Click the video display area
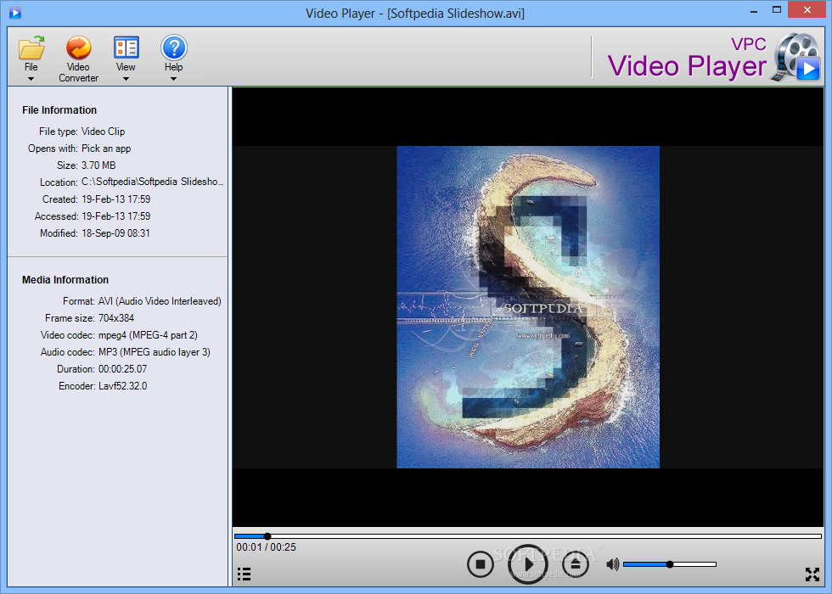Screen dimensions: 832x594 click(x=528, y=307)
